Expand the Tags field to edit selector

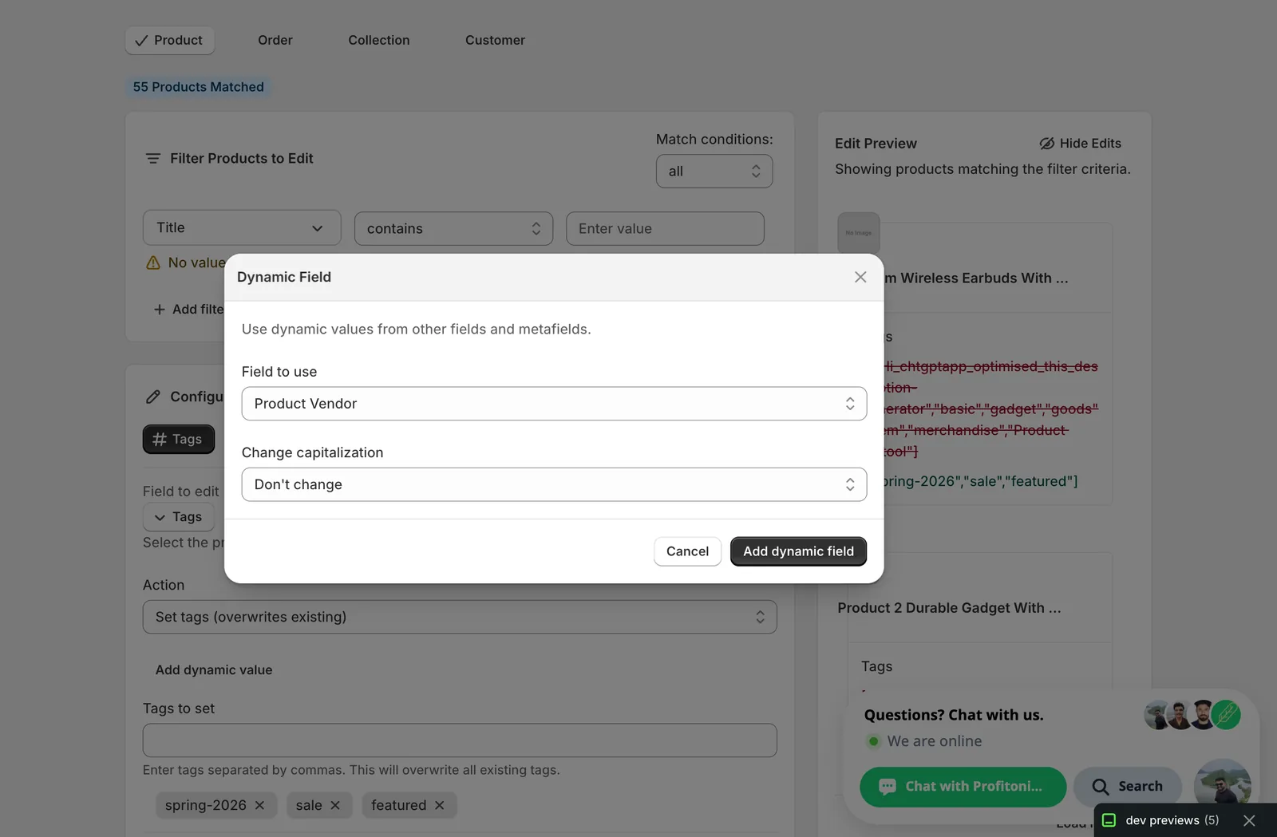pos(179,517)
